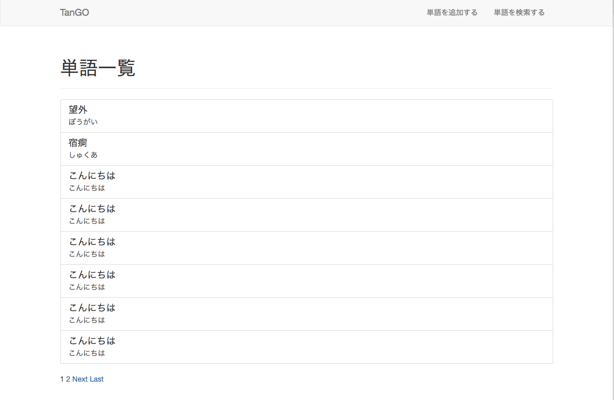This screenshot has width=614, height=400.
Task: Go to page 1 in pagination
Action: coord(62,379)
